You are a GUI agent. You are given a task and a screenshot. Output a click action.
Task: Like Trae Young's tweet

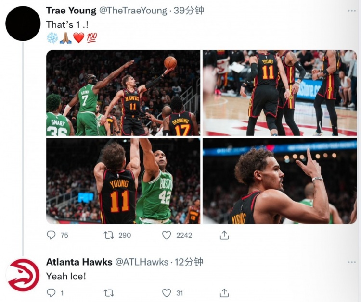click(x=167, y=235)
